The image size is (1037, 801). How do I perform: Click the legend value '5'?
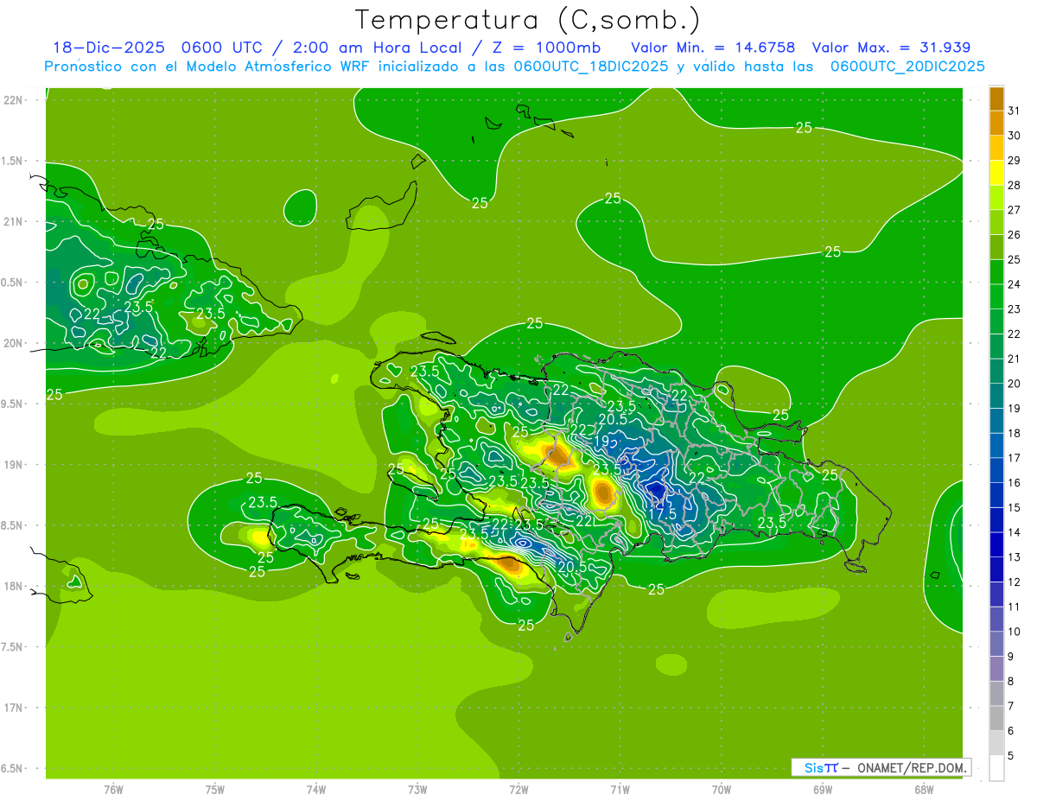1010,756
